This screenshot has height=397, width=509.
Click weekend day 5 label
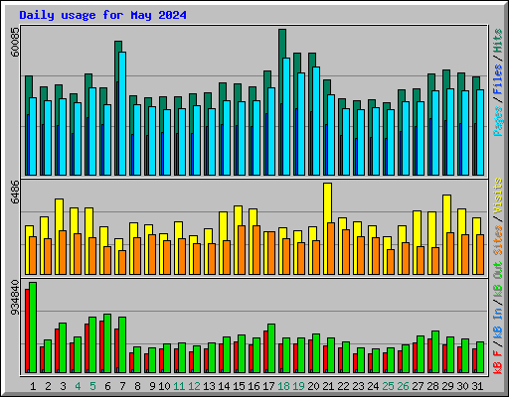click(x=92, y=386)
